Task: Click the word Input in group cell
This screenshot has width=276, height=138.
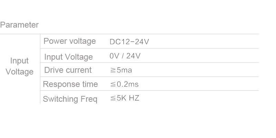Action: 19,61
